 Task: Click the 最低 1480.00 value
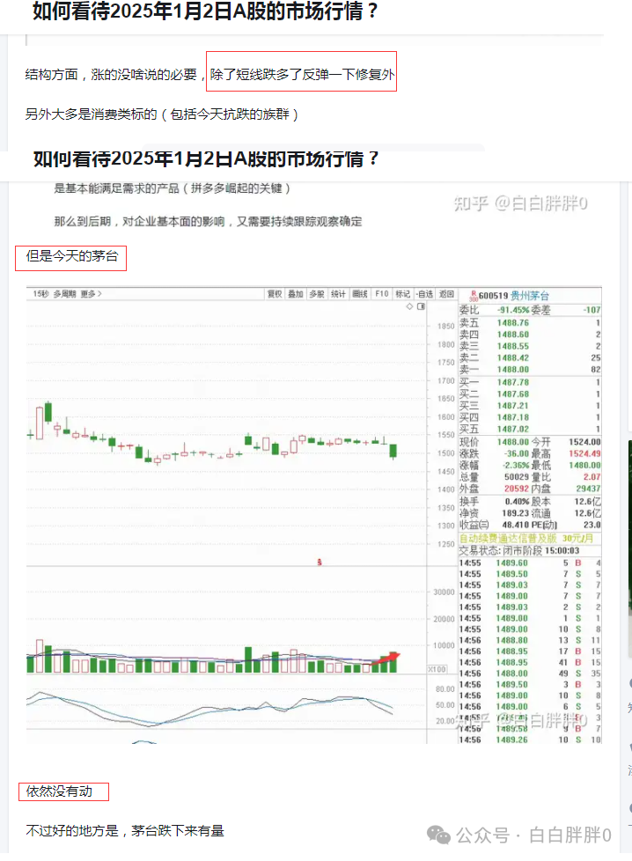pyautogui.click(x=584, y=465)
